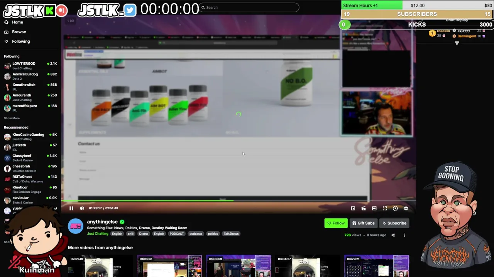Open the player settings gear
Image resolution: width=494 pixels, height=277 pixels.
(x=406, y=208)
